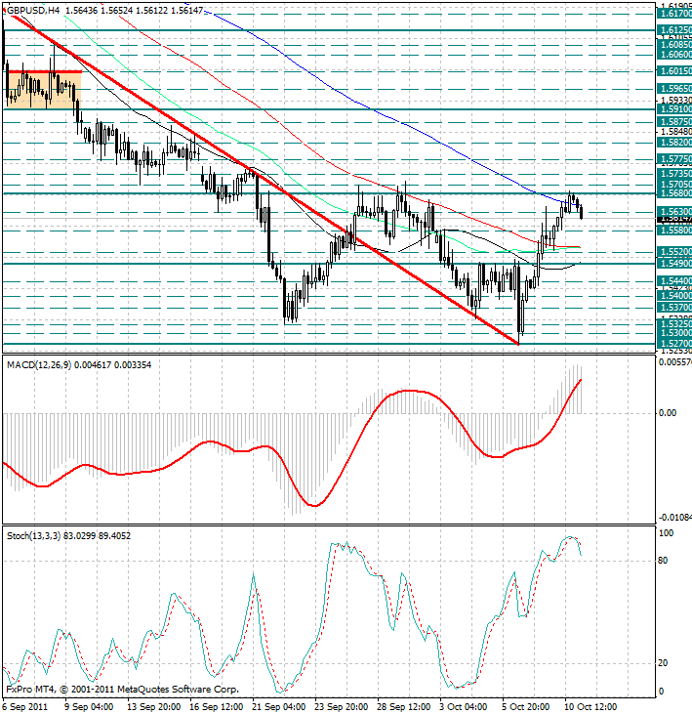Click the 3 Oct 04:00 time label
This screenshot has width=692, height=714.
pyautogui.click(x=464, y=707)
